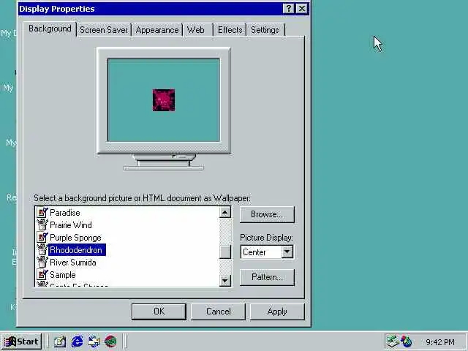The width and height of the screenshot is (468, 351).
Task: Open the Effects tab
Action: point(230,30)
